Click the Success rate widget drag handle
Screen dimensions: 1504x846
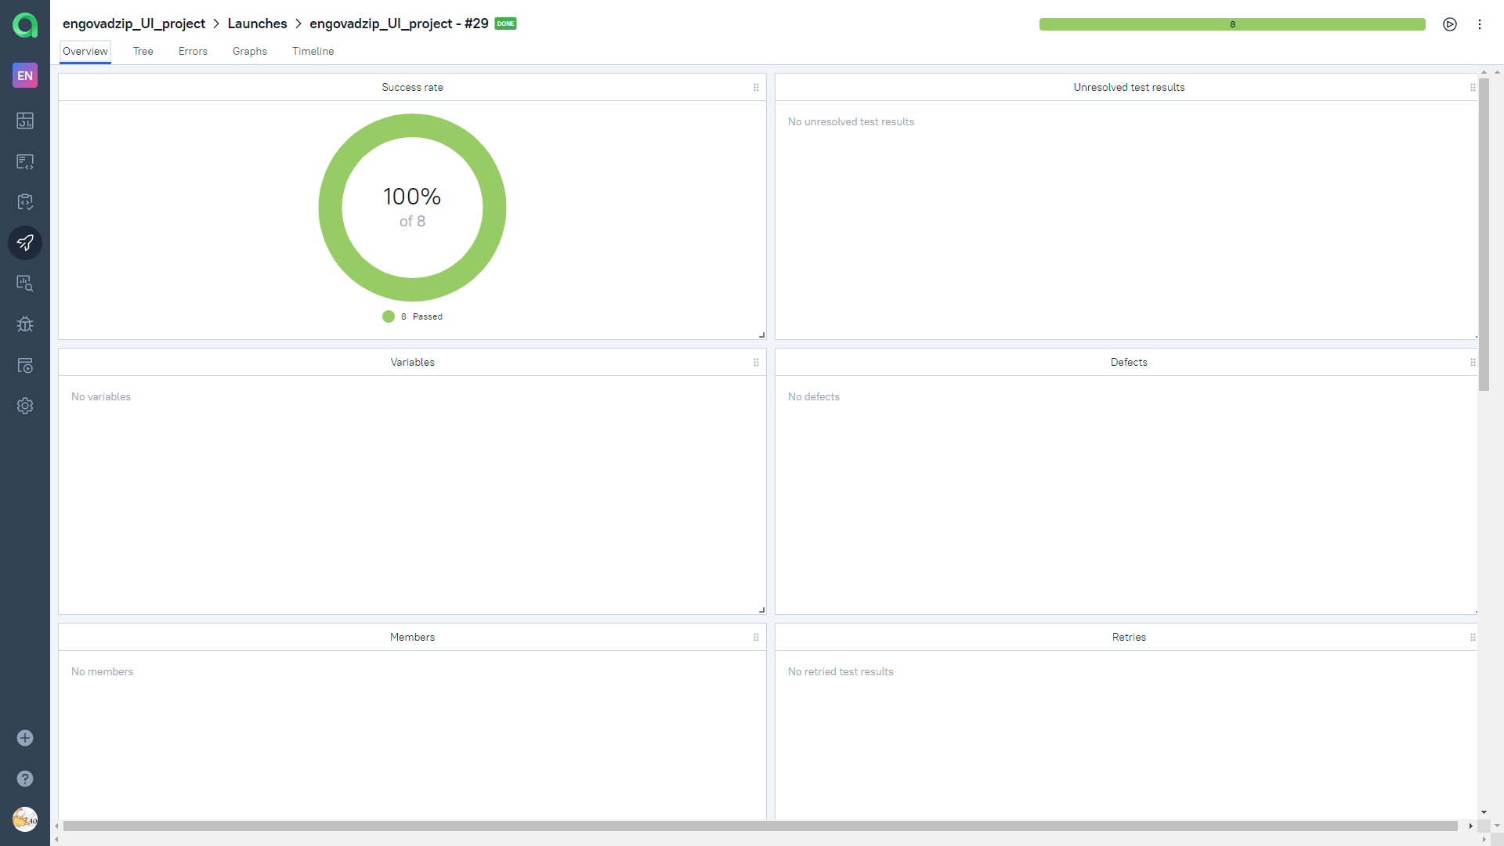(756, 87)
